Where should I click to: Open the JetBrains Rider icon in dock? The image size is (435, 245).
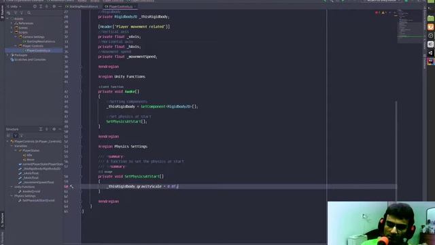click(430, 61)
